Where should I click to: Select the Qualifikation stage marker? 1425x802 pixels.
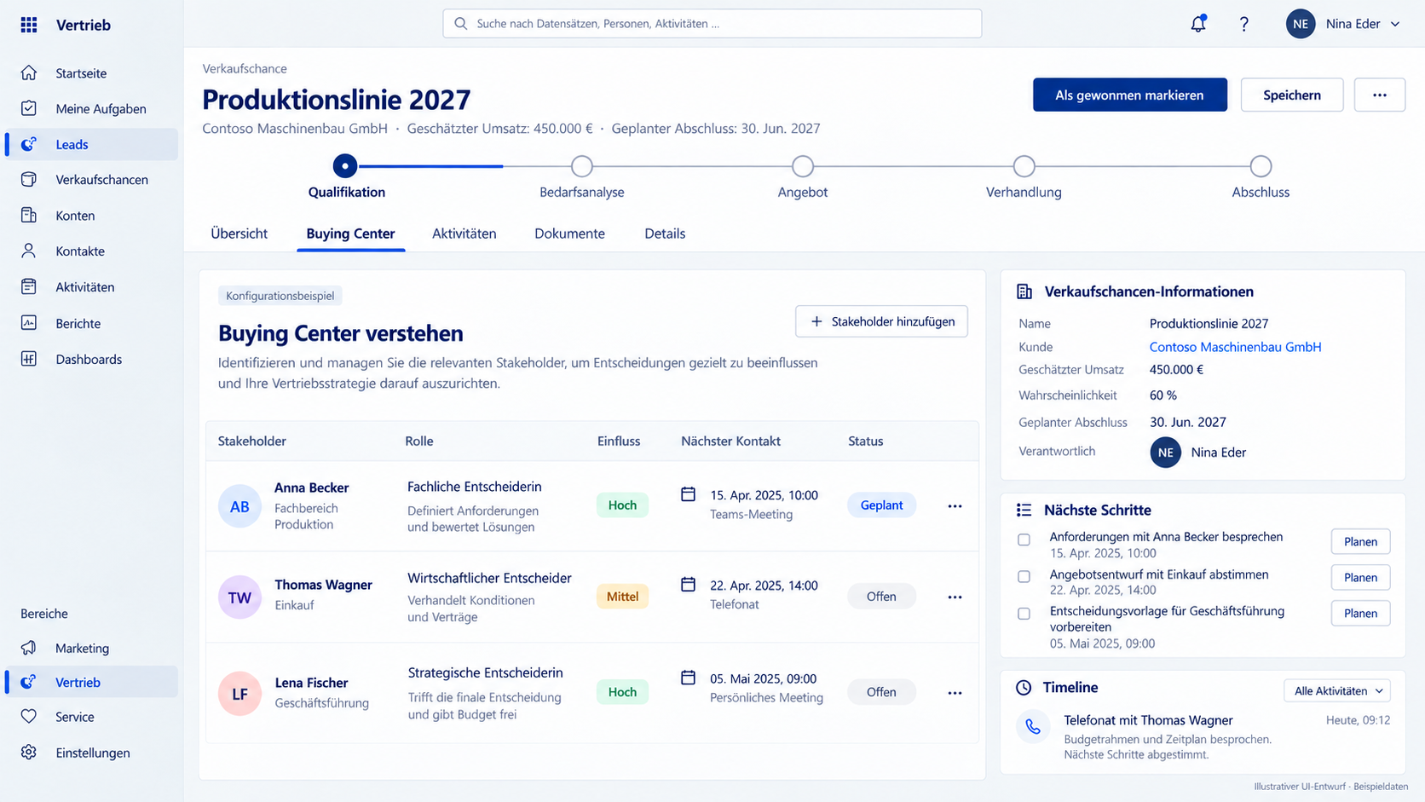click(345, 166)
